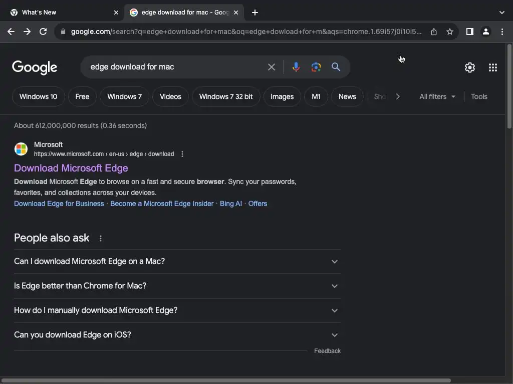Open Become a Microsoft Edge Insider link
Viewport: 513px width, 384px height.
click(162, 203)
